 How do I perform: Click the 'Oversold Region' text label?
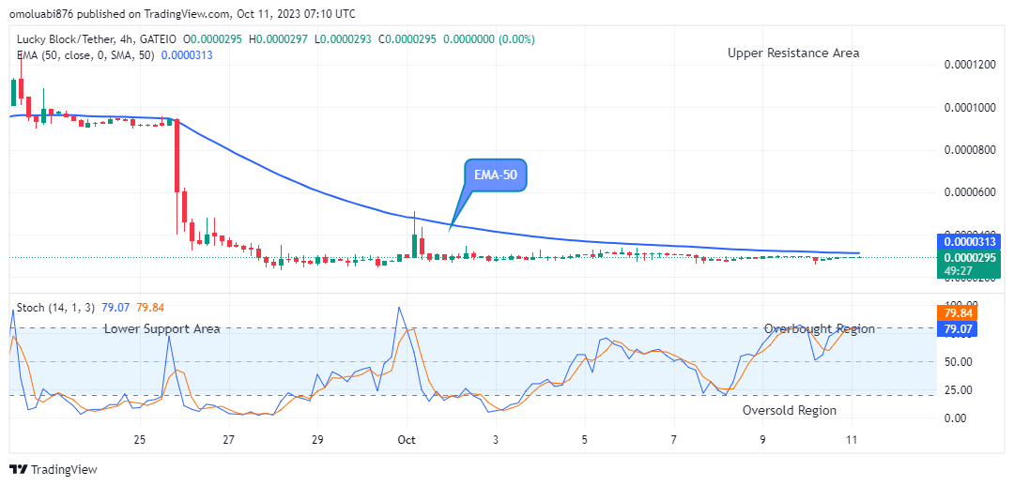point(789,410)
